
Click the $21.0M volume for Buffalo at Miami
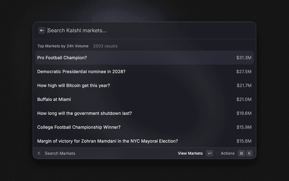(244, 99)
